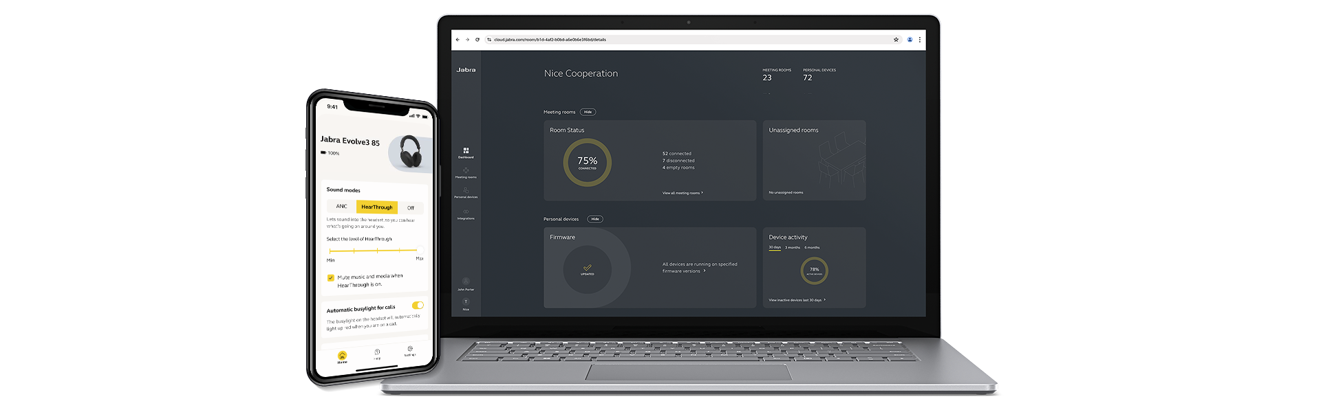The height and width of the screenshot is (412, 1321).
Task: Open View inactive devices last 30 days
Action: click(797, 300)
